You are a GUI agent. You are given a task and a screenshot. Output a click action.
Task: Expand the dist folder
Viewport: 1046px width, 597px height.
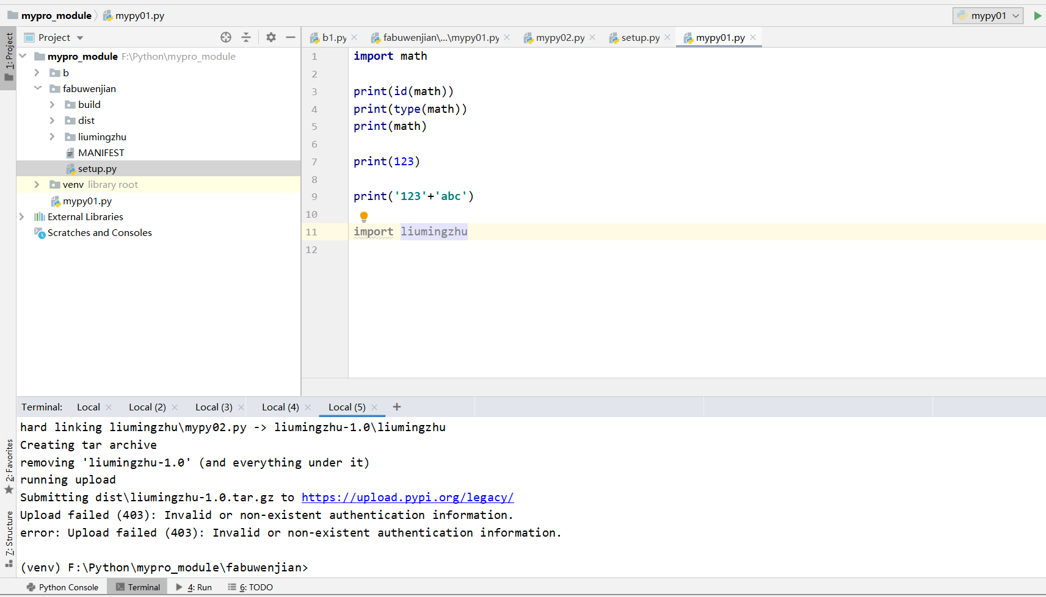tap(53, 120)
